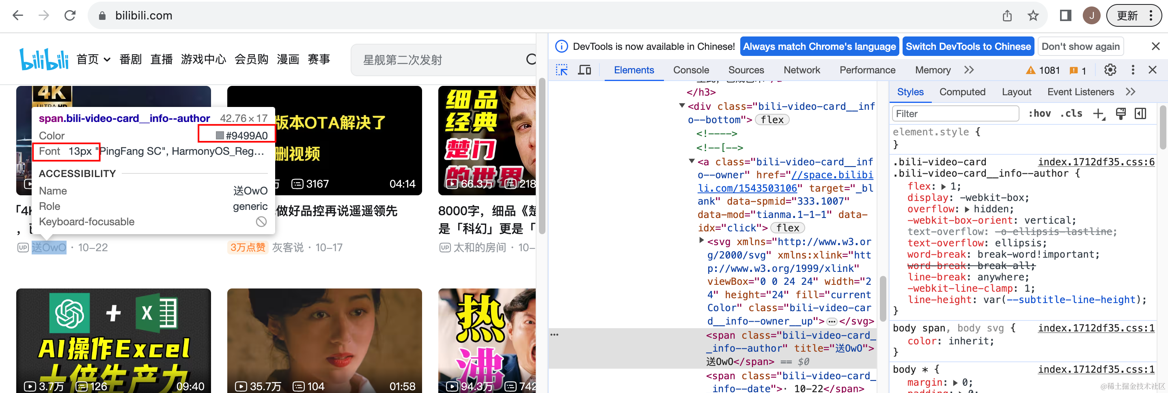Click the share icon in address bar
Image resolution: width=1168 pixels, height=393 pixels.
click(x=1007, y=16)
